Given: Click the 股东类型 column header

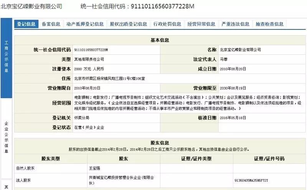Looking at the screenshot, I should pos(51,159).
